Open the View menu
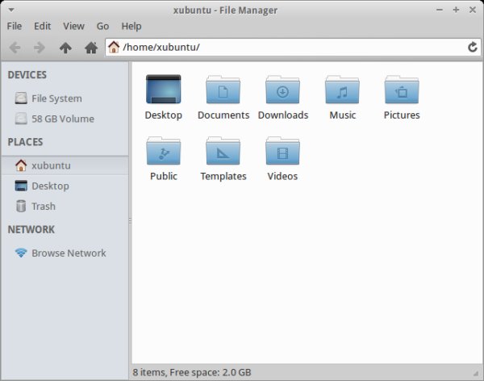 click(73, 27)
